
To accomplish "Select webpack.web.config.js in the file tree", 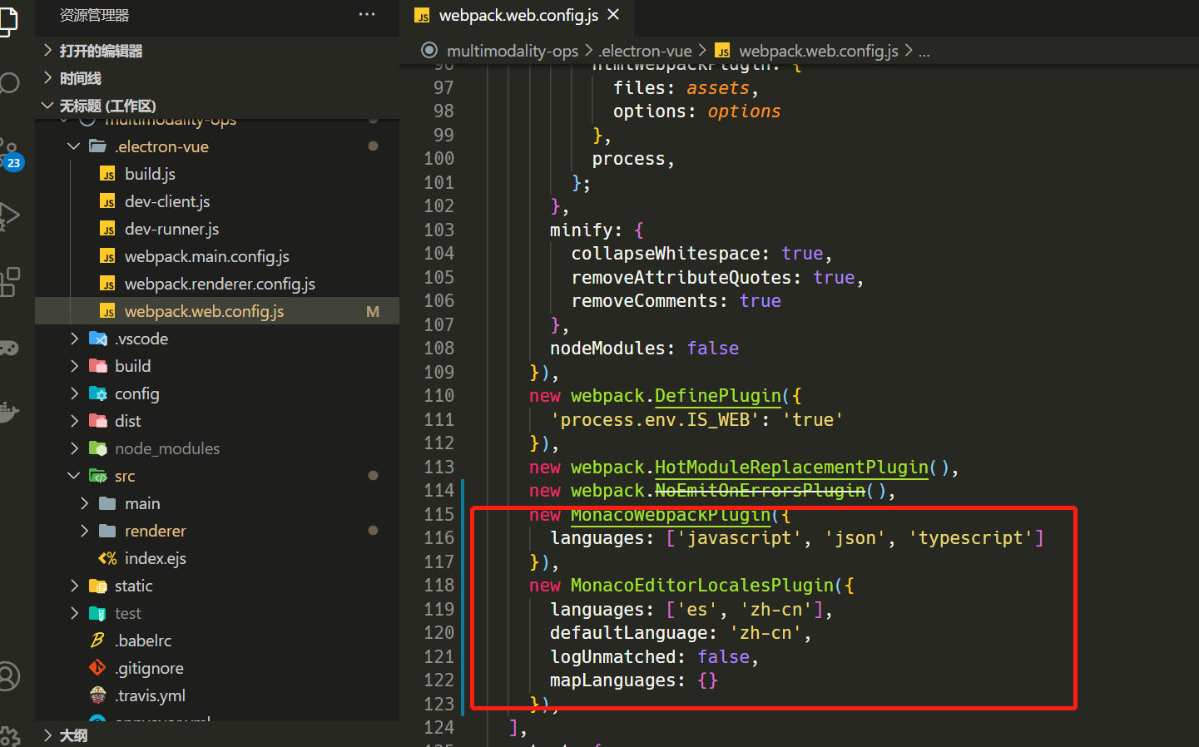I will coord(217,311).
